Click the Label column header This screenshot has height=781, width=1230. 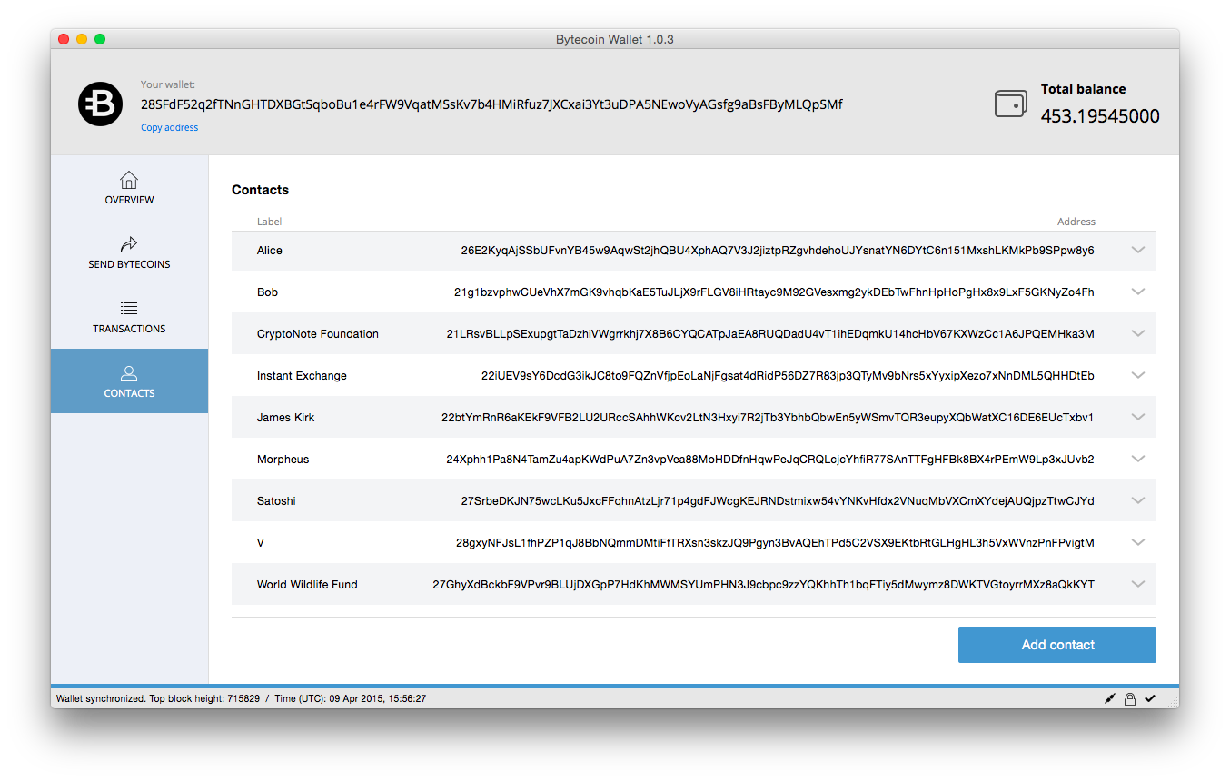pos(269,222)
